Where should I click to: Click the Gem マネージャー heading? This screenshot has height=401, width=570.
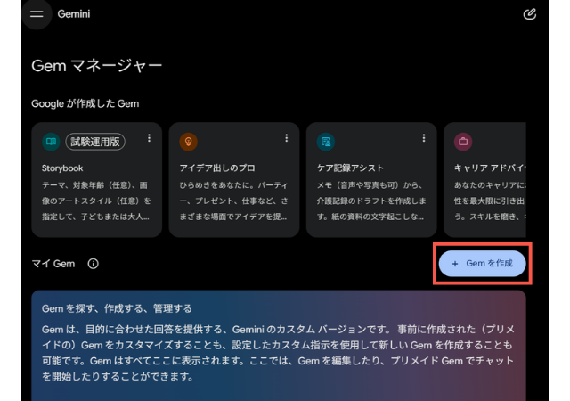click(97, 66)
